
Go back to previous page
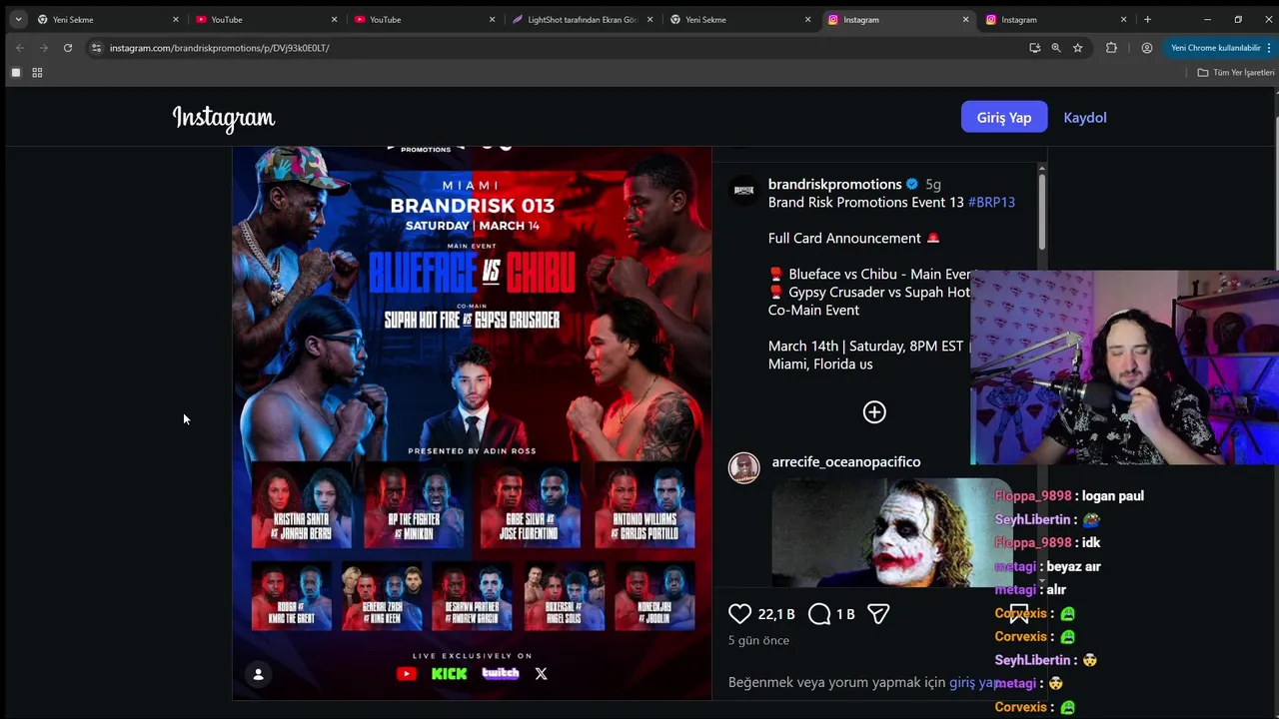click(20, 48)
